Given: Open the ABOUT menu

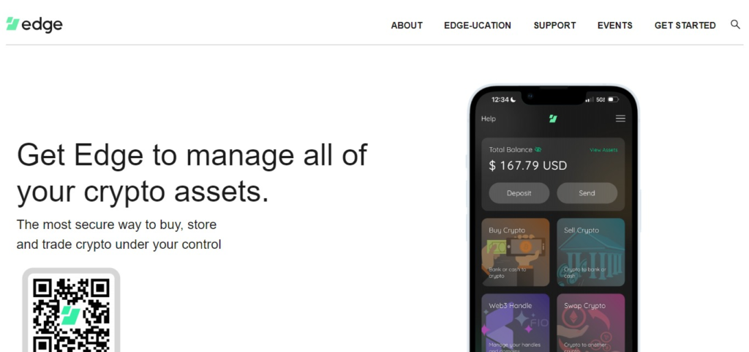Looking at the screenshot, I should point(407,25).
